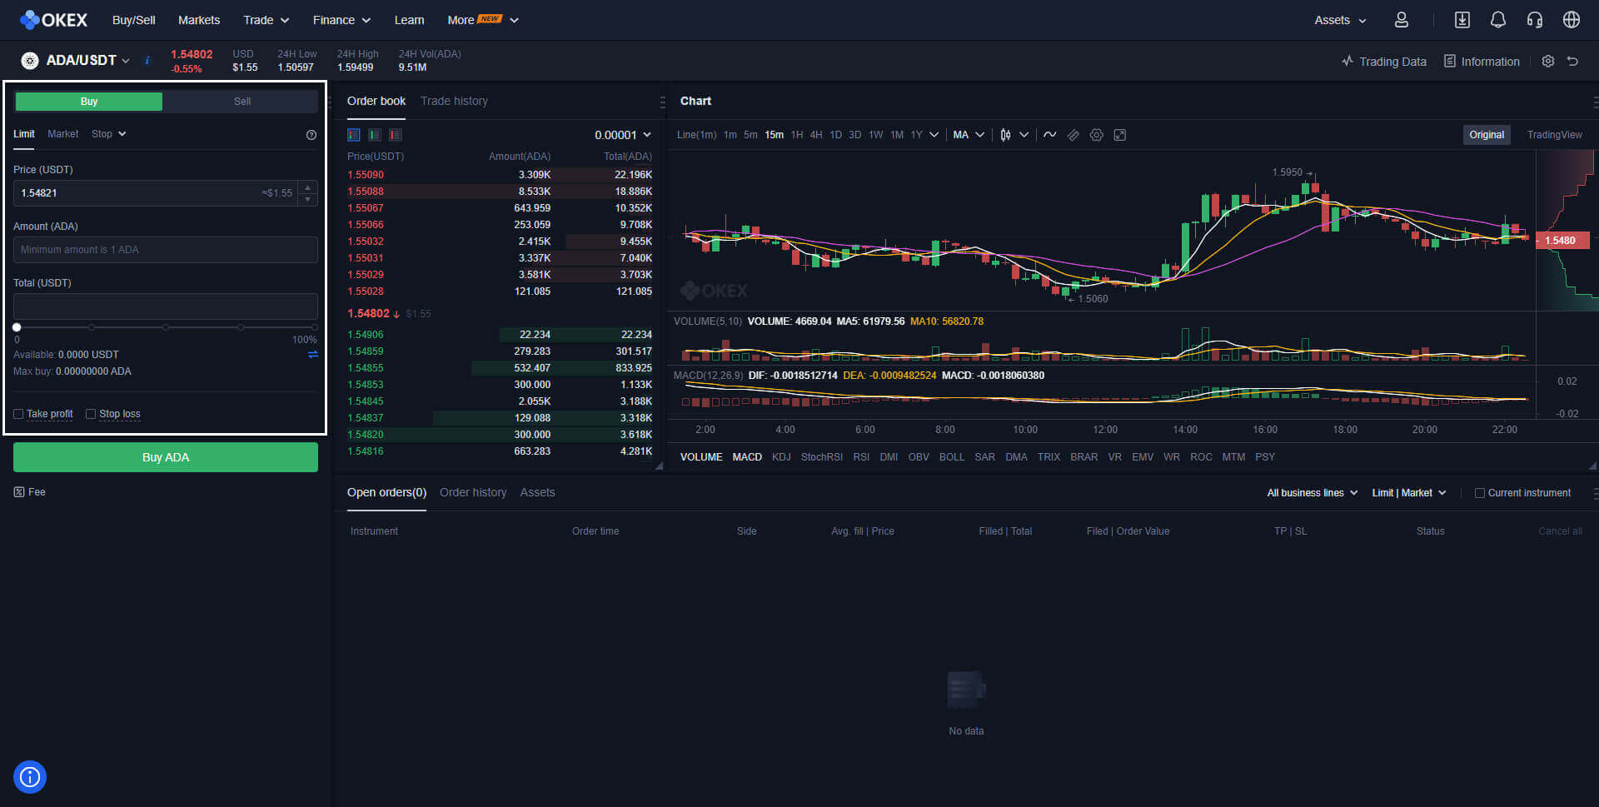Expand chart to fullscreen
Image resolution: width=1599 pixels, height=807 pixels.
click(x=1120, y=135)
